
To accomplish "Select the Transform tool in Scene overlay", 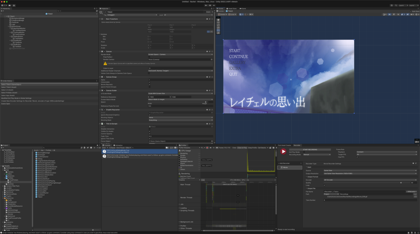I will (218, 33).
